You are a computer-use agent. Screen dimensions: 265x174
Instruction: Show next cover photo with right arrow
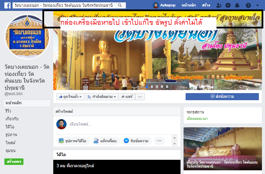[257, 53]
